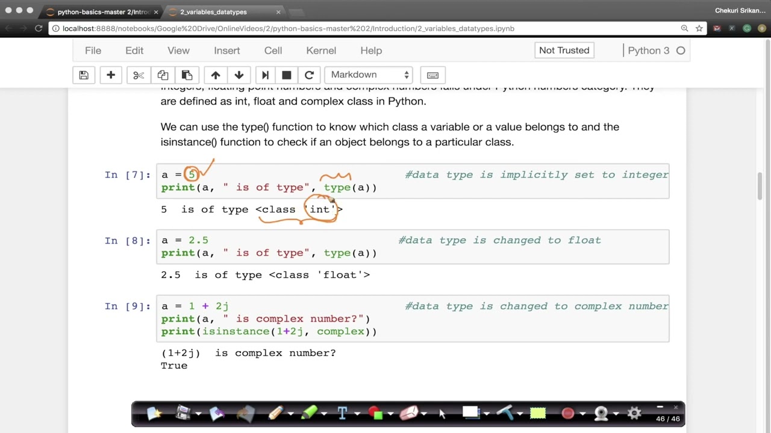
Task: Interrupt the kernel with the stop icon
Action: 287,75
